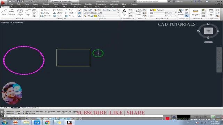Switch to the Annotate ribbon tab
This screenshot has width=223, height=125.
(x=24, y=7)
